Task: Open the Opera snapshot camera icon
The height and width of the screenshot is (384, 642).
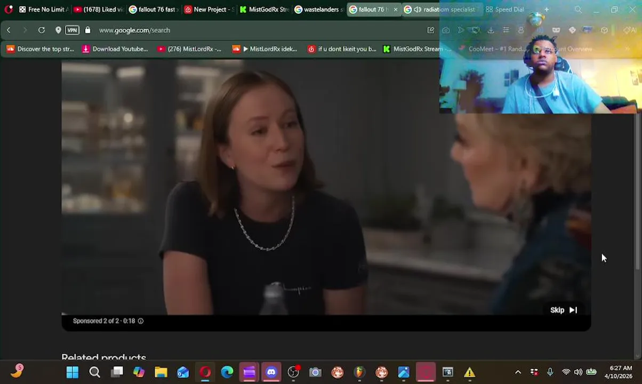Action: click(x=446, y=30)
